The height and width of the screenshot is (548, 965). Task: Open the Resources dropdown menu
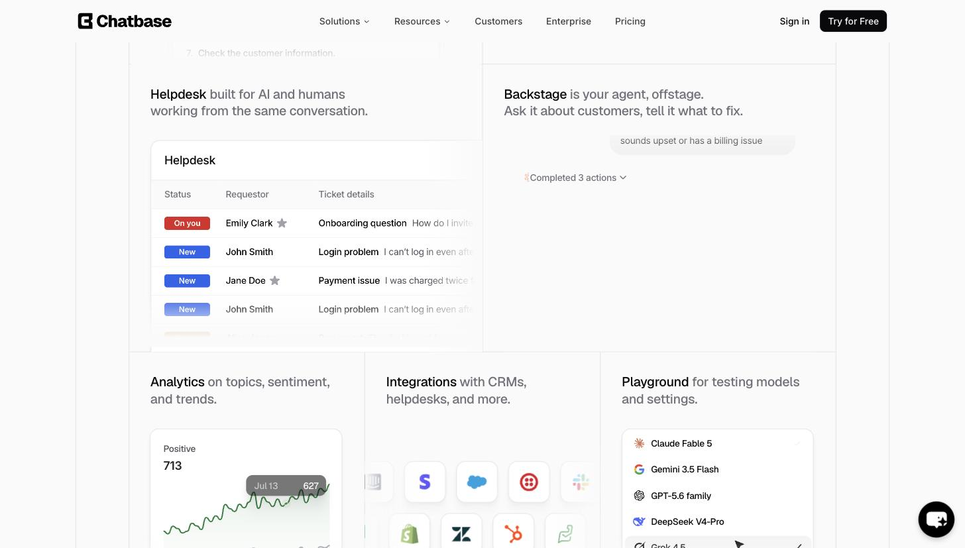(422, 21)
